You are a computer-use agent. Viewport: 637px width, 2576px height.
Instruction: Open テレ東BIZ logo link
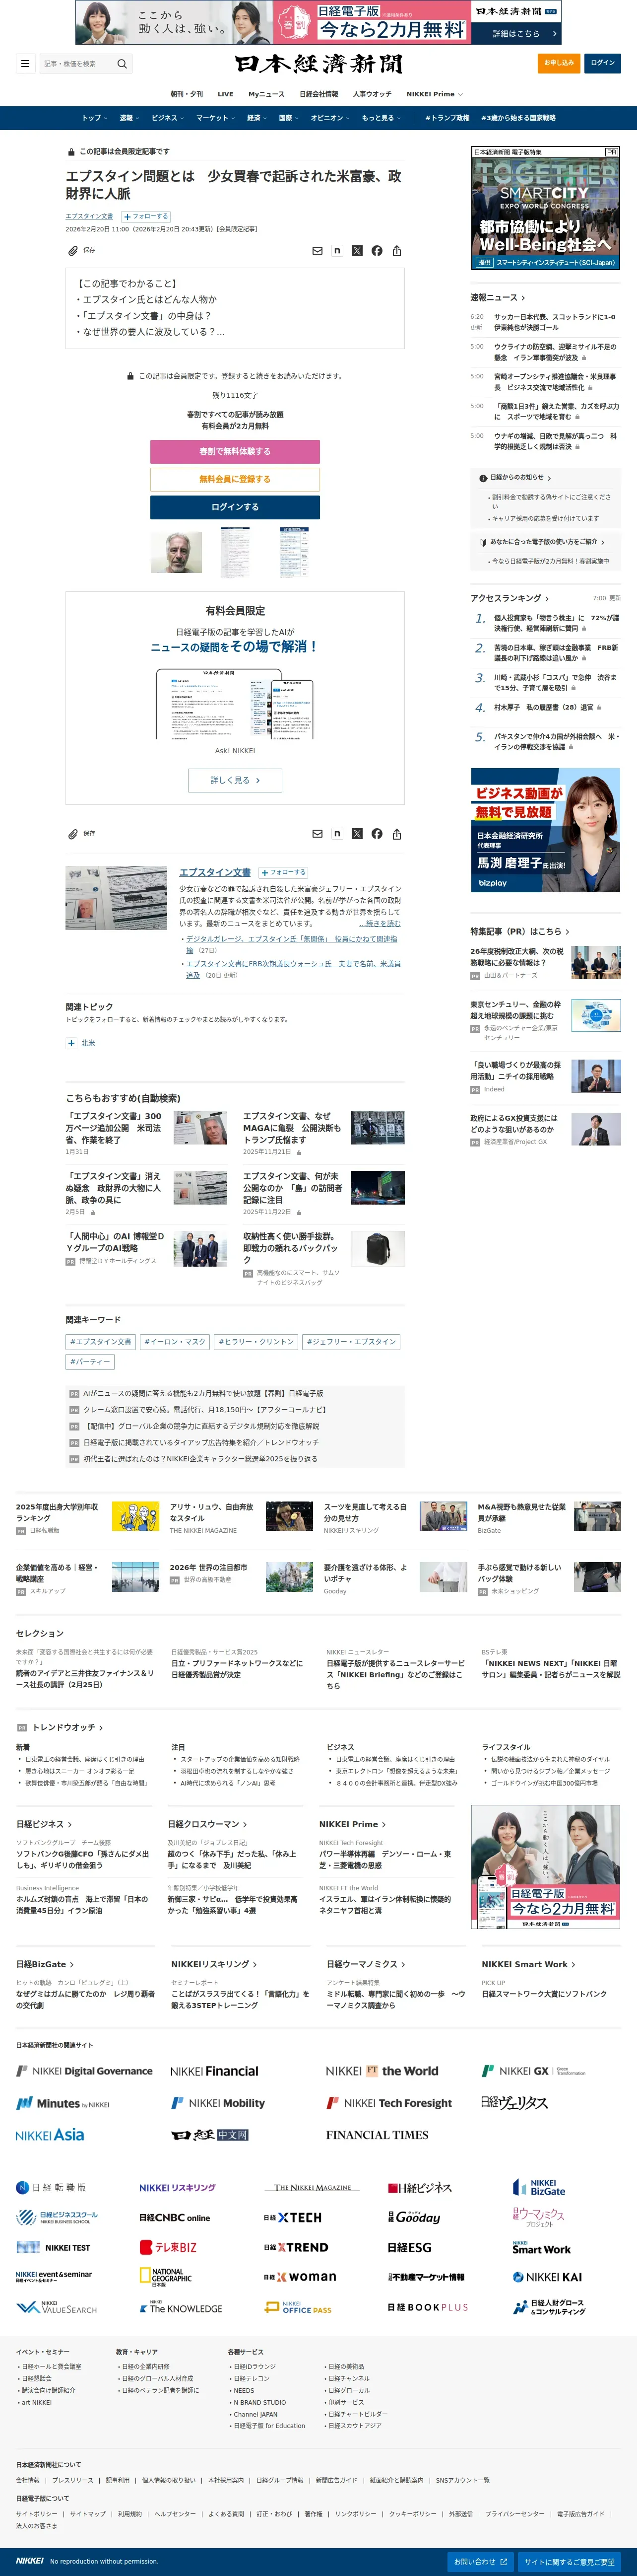(168, 2247)
